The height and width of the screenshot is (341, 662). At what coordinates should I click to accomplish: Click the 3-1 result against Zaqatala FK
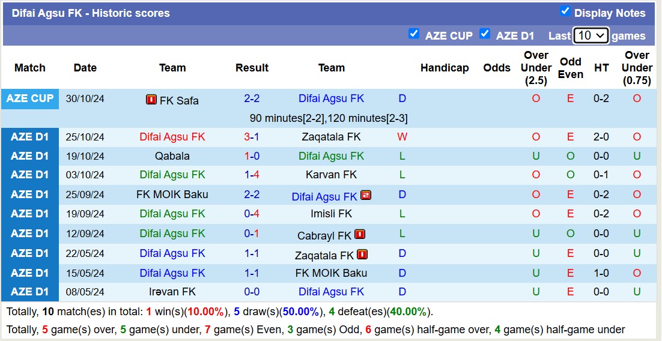click(x=252, y=137)
